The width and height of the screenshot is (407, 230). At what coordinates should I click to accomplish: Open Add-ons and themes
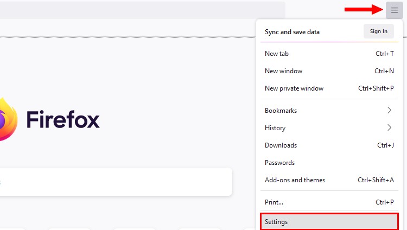pyautogui.click(x=329, y=180)
